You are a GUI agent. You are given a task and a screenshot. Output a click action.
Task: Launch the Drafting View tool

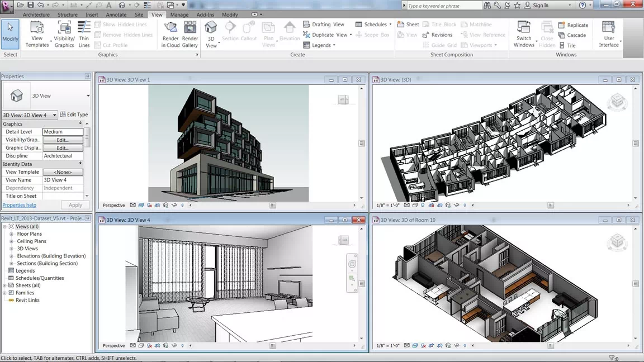pos(325,25)
